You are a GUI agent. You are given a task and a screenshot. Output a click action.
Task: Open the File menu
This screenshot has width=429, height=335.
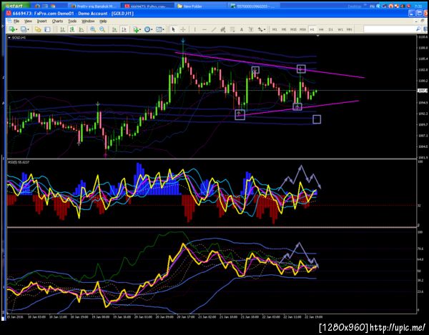[16, 21]
